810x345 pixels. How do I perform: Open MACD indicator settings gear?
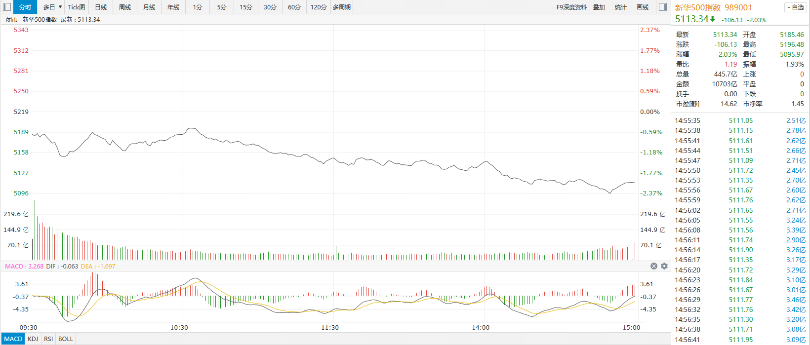tap(664, 266)
